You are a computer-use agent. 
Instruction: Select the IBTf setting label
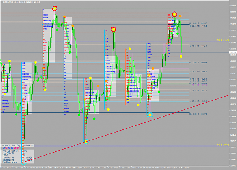click(5, 155)
